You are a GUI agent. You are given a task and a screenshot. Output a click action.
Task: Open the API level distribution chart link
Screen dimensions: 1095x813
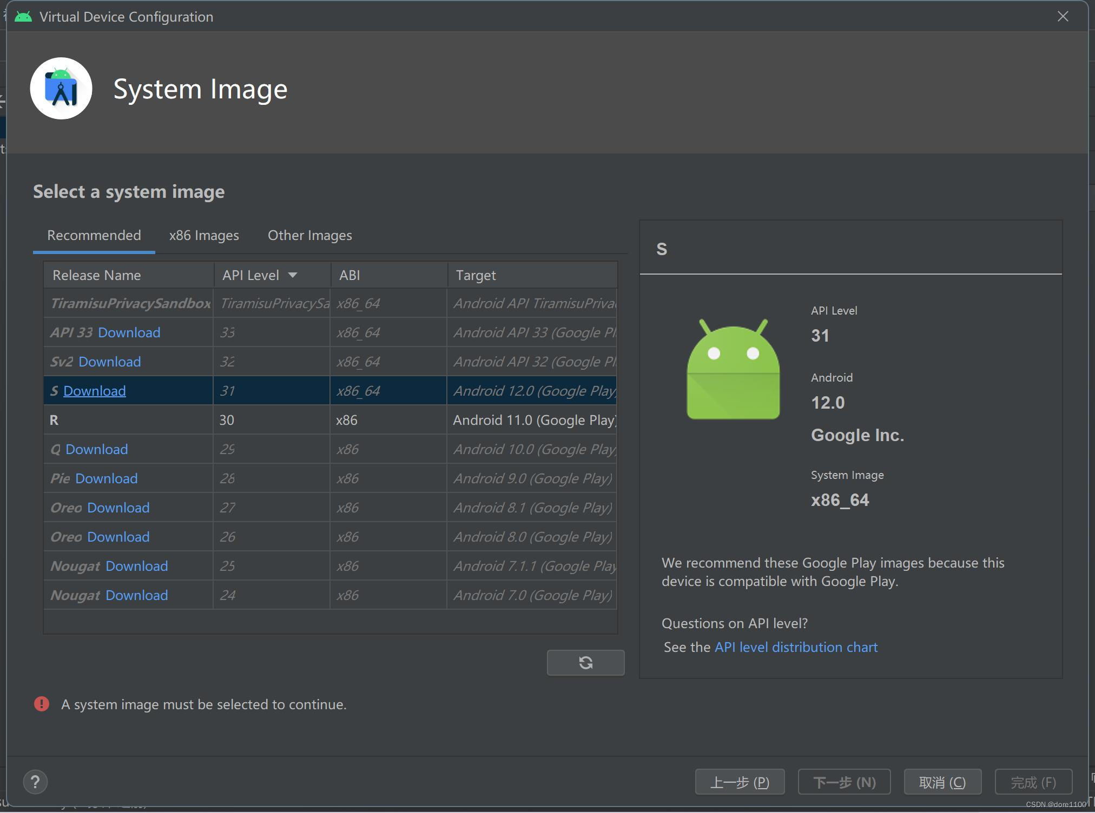[x=796, y=647]
